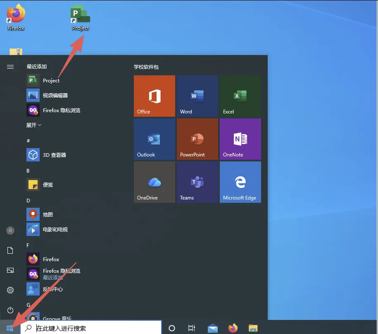Launch Teams from the tiles
Viewport: 378px width, 334px height.
pyautogui.click(x=197, y=182)
